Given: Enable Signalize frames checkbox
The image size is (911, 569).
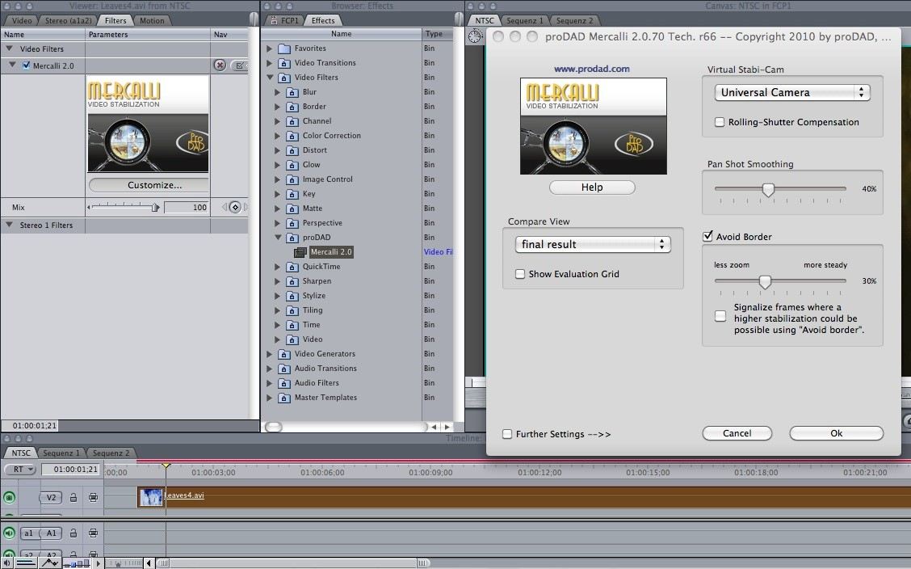Looking at the screenshot, I should tap(720, 316).
